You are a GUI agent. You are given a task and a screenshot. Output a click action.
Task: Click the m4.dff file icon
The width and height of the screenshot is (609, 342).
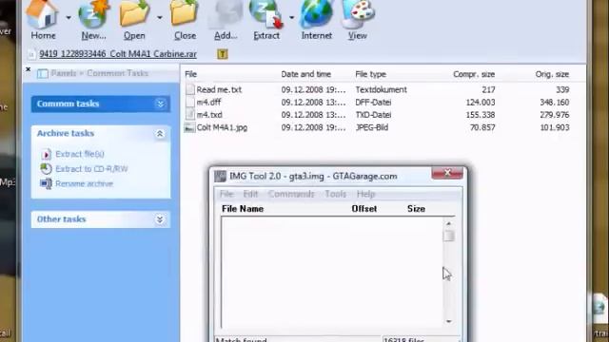[x=190, y=103]
